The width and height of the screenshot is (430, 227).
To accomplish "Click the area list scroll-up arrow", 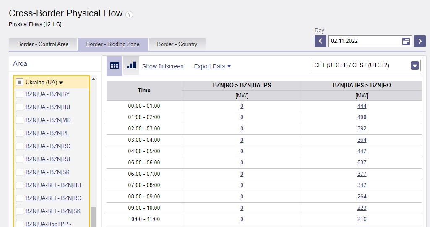I will 93,79.
